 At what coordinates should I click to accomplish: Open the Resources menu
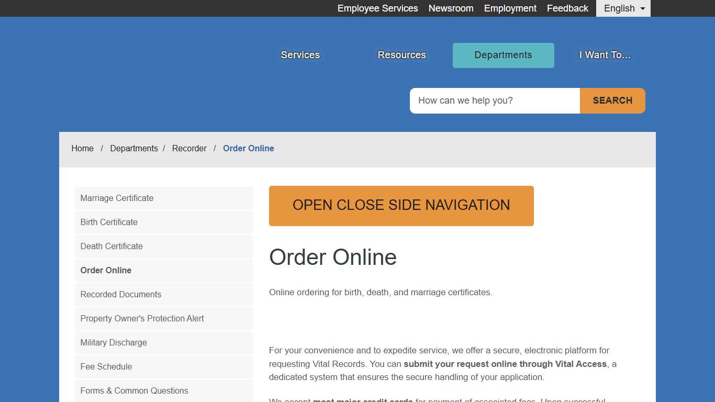pyautogui.click(x=401, y=55)
